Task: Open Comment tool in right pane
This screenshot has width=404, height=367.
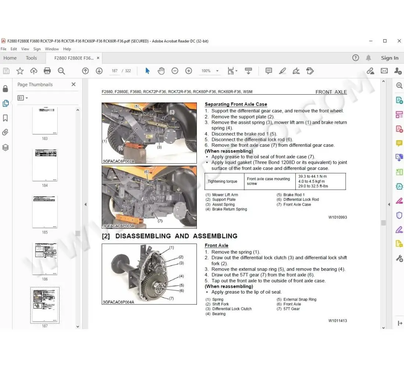Action: click(399, 143)
